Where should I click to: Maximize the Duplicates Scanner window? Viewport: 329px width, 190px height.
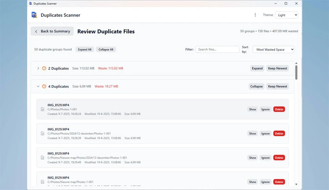(286, 4)
